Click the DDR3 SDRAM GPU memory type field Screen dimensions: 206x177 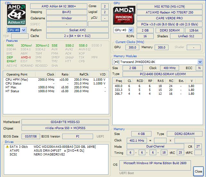point(170,31)
